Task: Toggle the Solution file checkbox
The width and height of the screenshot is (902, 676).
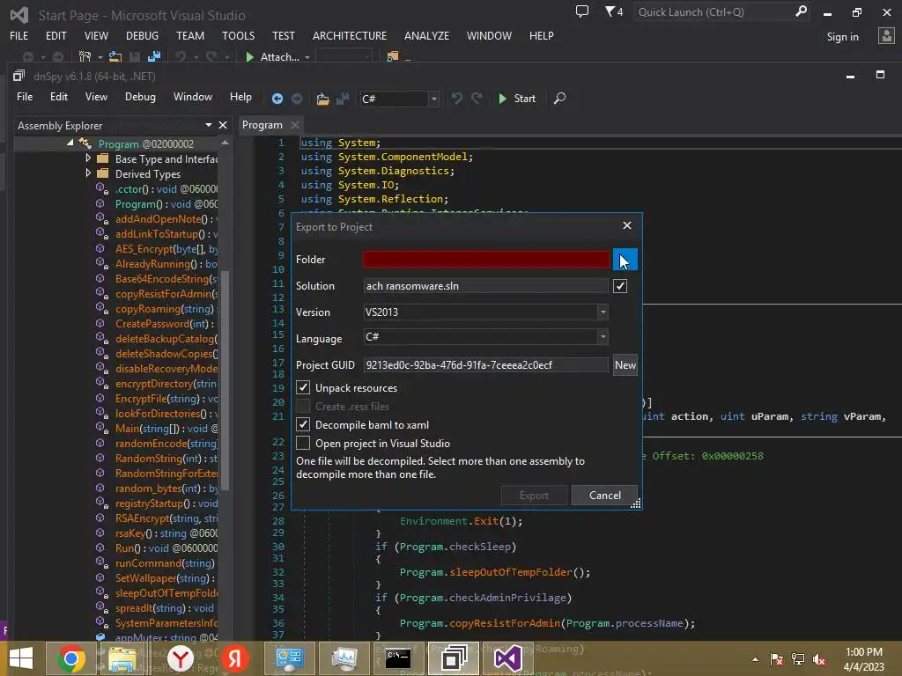Action: [620, 286]
